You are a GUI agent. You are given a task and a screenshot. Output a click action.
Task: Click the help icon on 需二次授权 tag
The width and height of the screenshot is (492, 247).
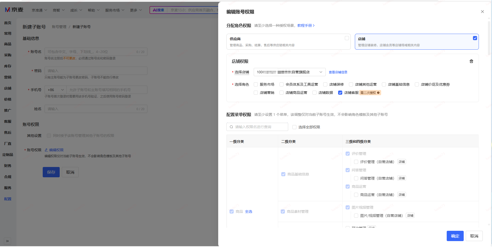pyautogui.click(x=378, y=93)
